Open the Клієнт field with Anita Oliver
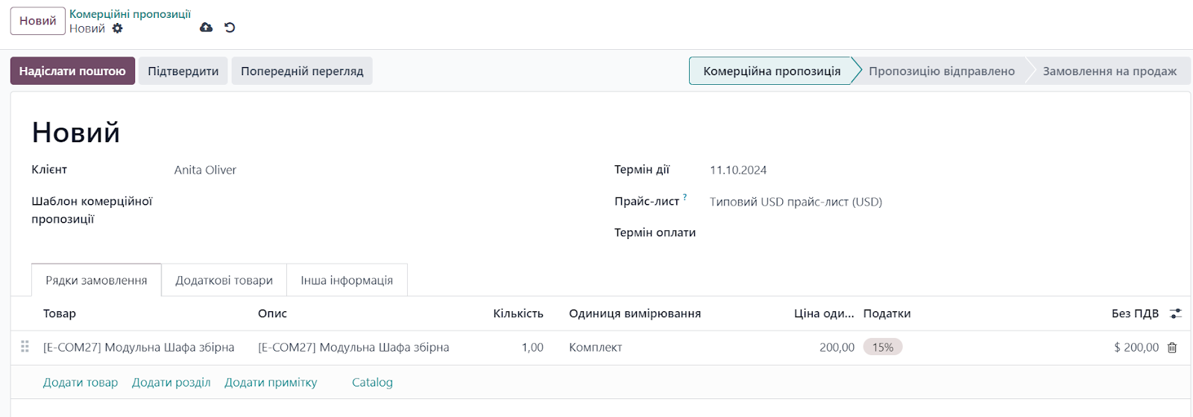The image size is (1193, 417). [373, 170]
